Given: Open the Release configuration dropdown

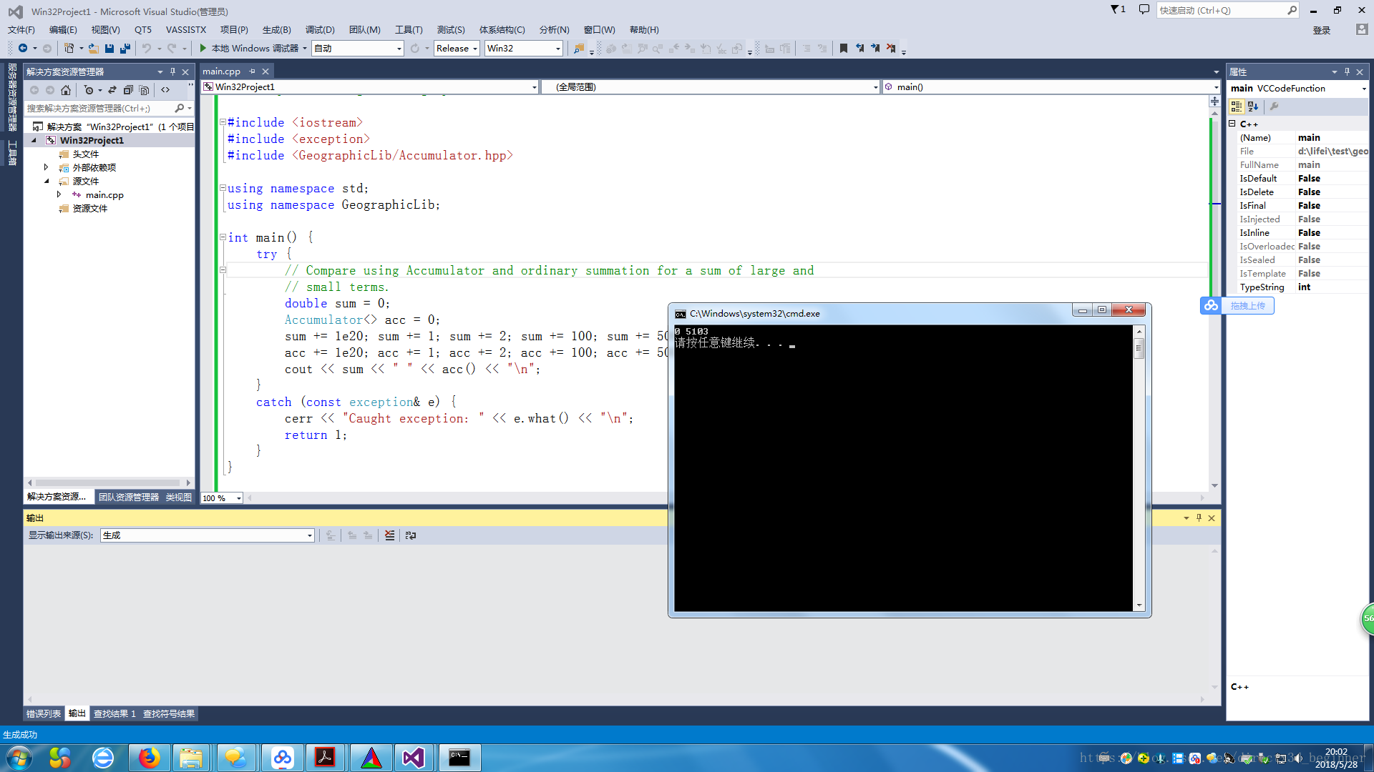Looking at the screenshot, I should 474,49.
